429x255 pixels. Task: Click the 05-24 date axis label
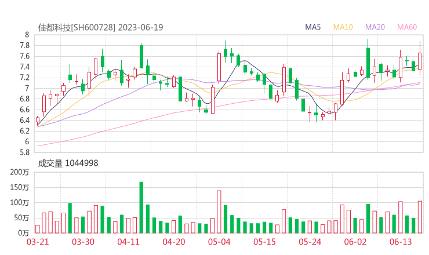pos(310,242)
